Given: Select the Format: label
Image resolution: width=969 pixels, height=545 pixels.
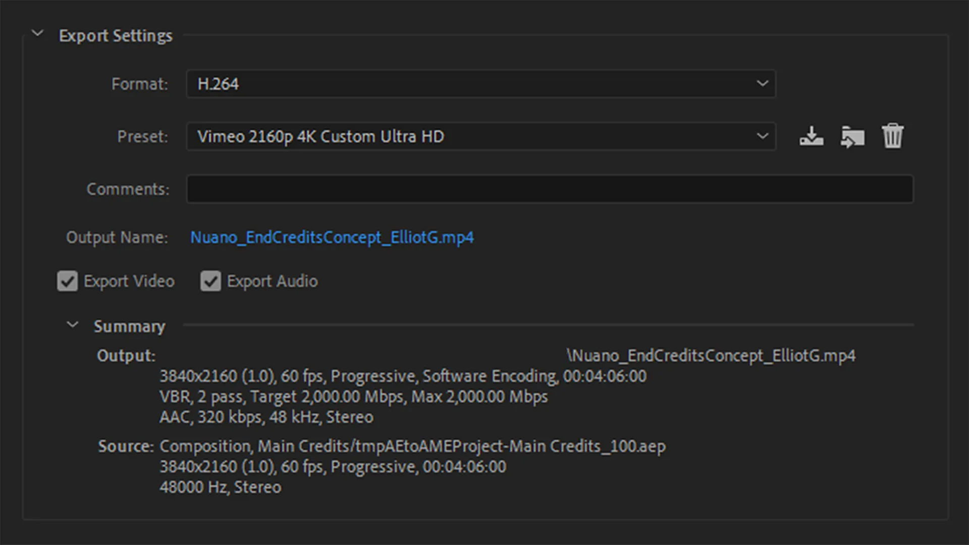Looking at the screenshot, I should pos(140,84).
